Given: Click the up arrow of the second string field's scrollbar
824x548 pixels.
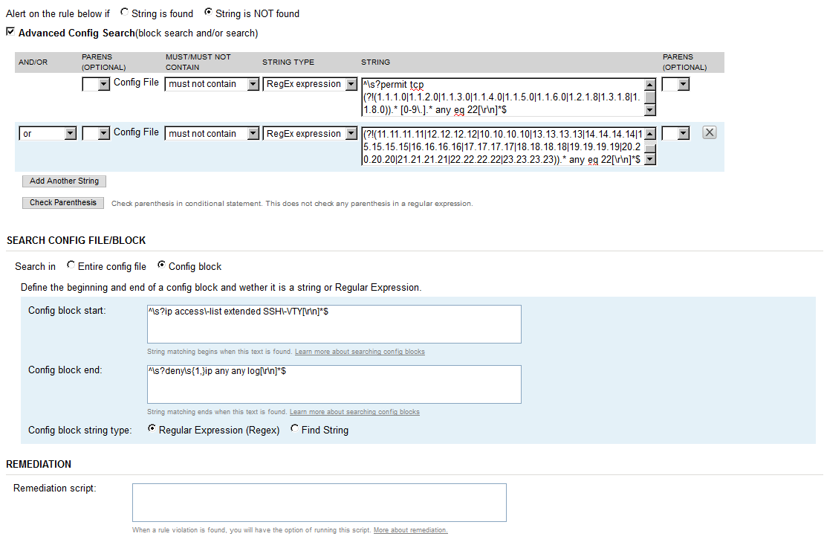Looking at the screenshot, I should click(650, 134).
